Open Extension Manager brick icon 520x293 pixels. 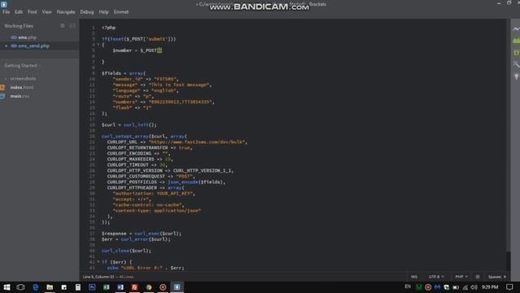[517, 41]
